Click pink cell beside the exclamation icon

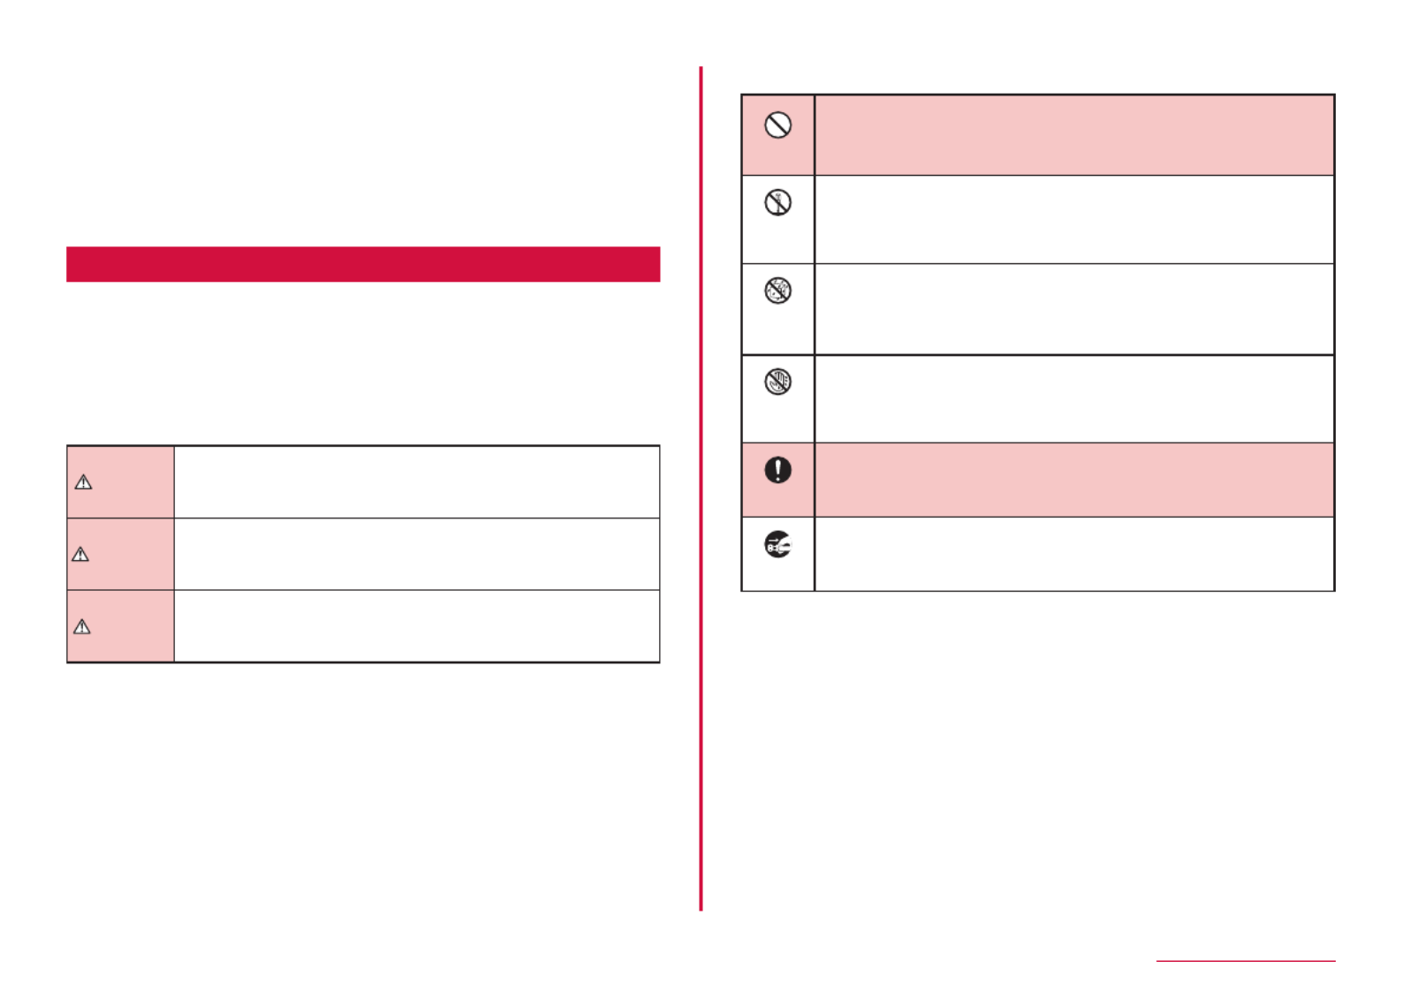pyautogui.click(x=1074, y=480)
